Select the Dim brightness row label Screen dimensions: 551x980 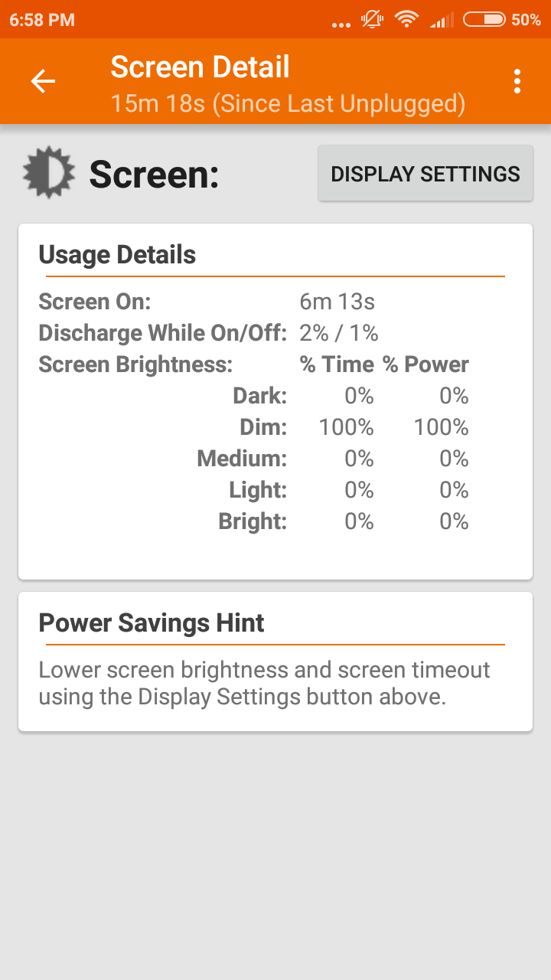(x=262, y=427)
